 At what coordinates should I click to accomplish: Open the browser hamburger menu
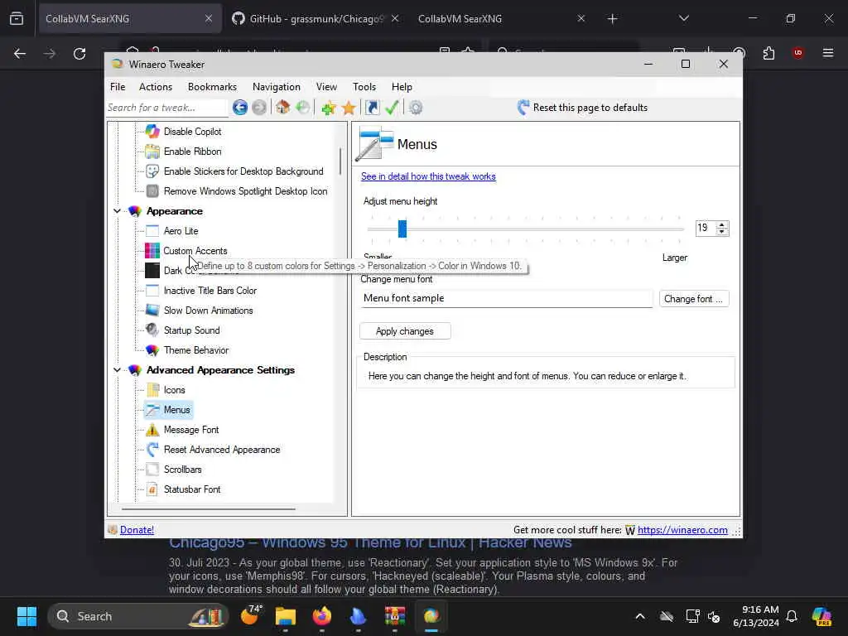(828, 53)
